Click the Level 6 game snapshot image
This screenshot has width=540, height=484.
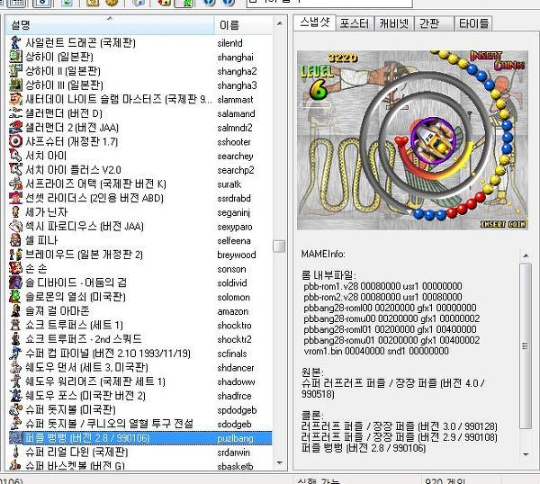pyautogui.click(x=412, y=140)
